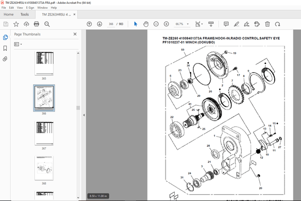Collapse the navigation pane arrow
Viewport: 301px width, 201px height.
[x=84, y=115]
